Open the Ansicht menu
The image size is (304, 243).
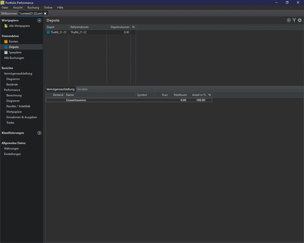(18, 8)
